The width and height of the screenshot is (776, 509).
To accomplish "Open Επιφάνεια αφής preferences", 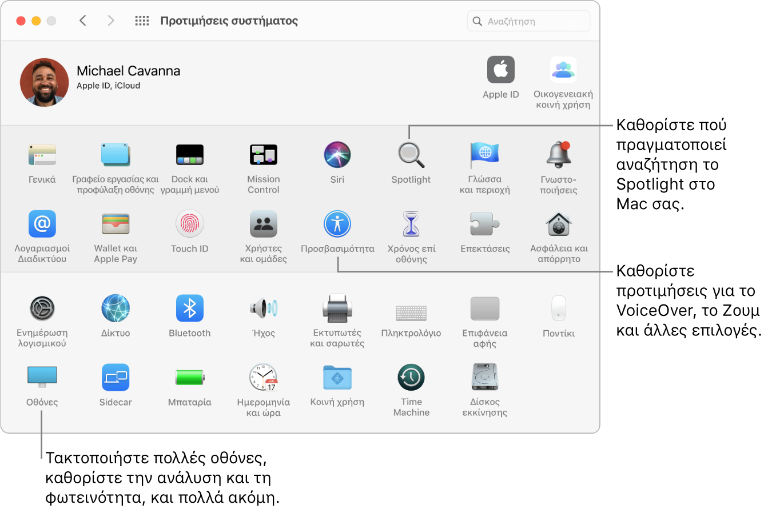I will pyautogui.click(x=484, y=308).
